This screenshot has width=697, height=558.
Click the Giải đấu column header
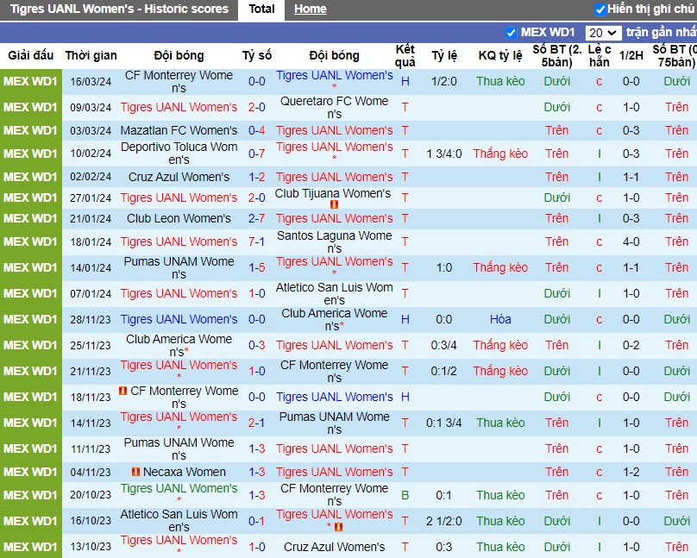[31, 55]
